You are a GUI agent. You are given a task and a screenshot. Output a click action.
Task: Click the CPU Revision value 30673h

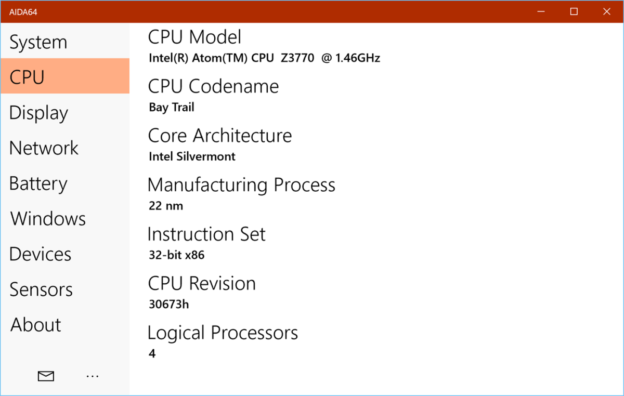(x=169, y=305)
